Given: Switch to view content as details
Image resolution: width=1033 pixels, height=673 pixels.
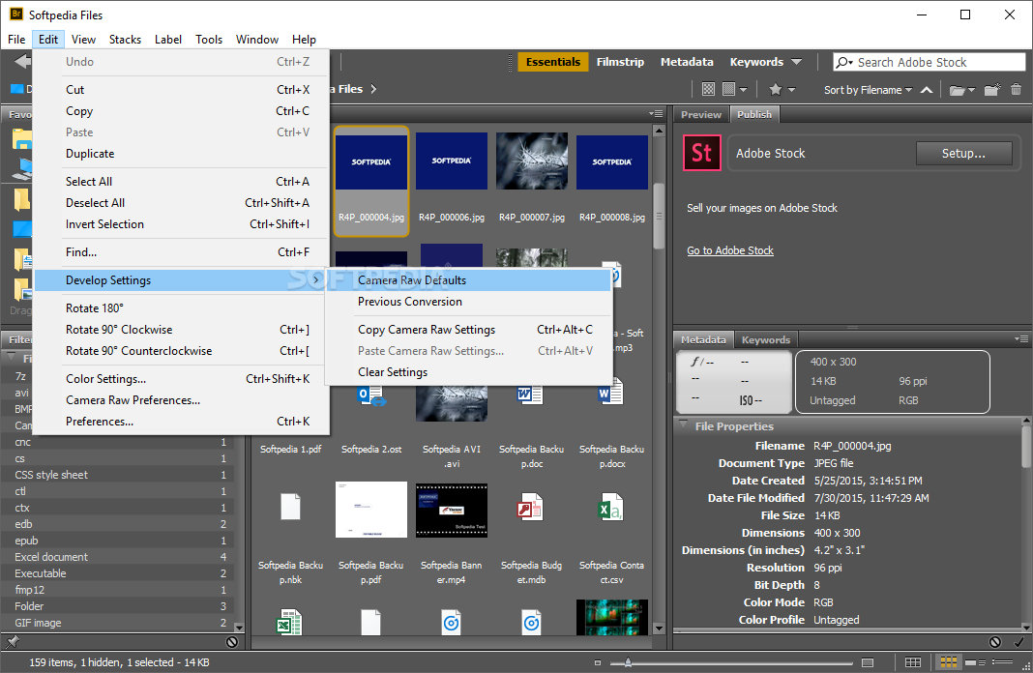Looking at the screenshot, I should tap(975, 662).
